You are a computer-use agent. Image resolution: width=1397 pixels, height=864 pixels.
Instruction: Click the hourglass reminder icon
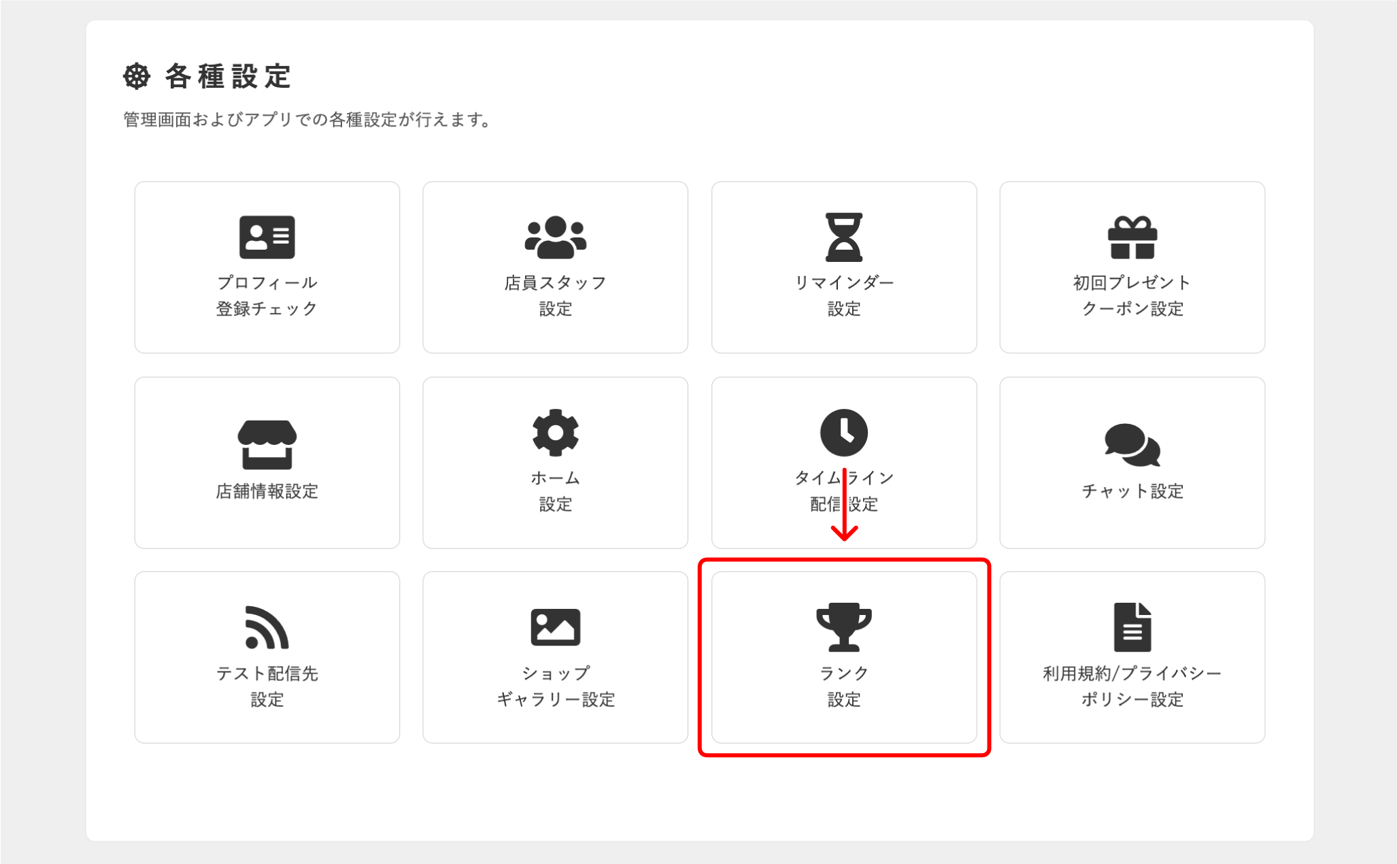pyautogui.click(x=843, y=237)
